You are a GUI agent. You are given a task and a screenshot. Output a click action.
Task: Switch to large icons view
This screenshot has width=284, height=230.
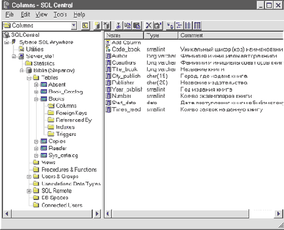(170, 26)
